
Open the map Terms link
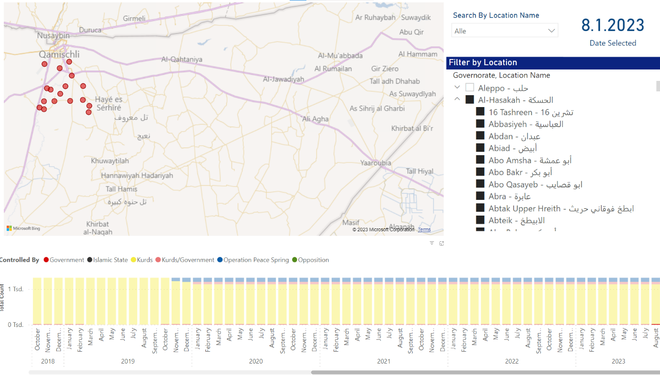(424, 230)
